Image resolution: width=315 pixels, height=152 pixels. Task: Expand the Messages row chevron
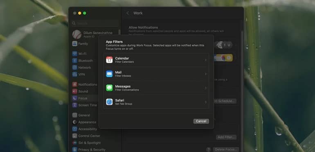tap(205, 88)
